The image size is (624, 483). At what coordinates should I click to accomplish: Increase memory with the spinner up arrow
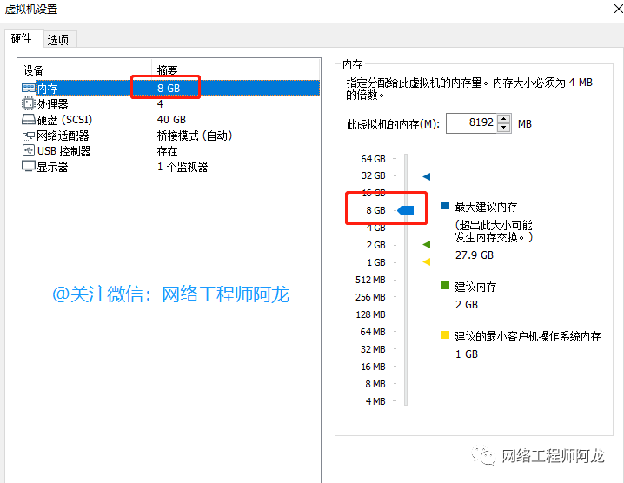[x=503, y=119]
